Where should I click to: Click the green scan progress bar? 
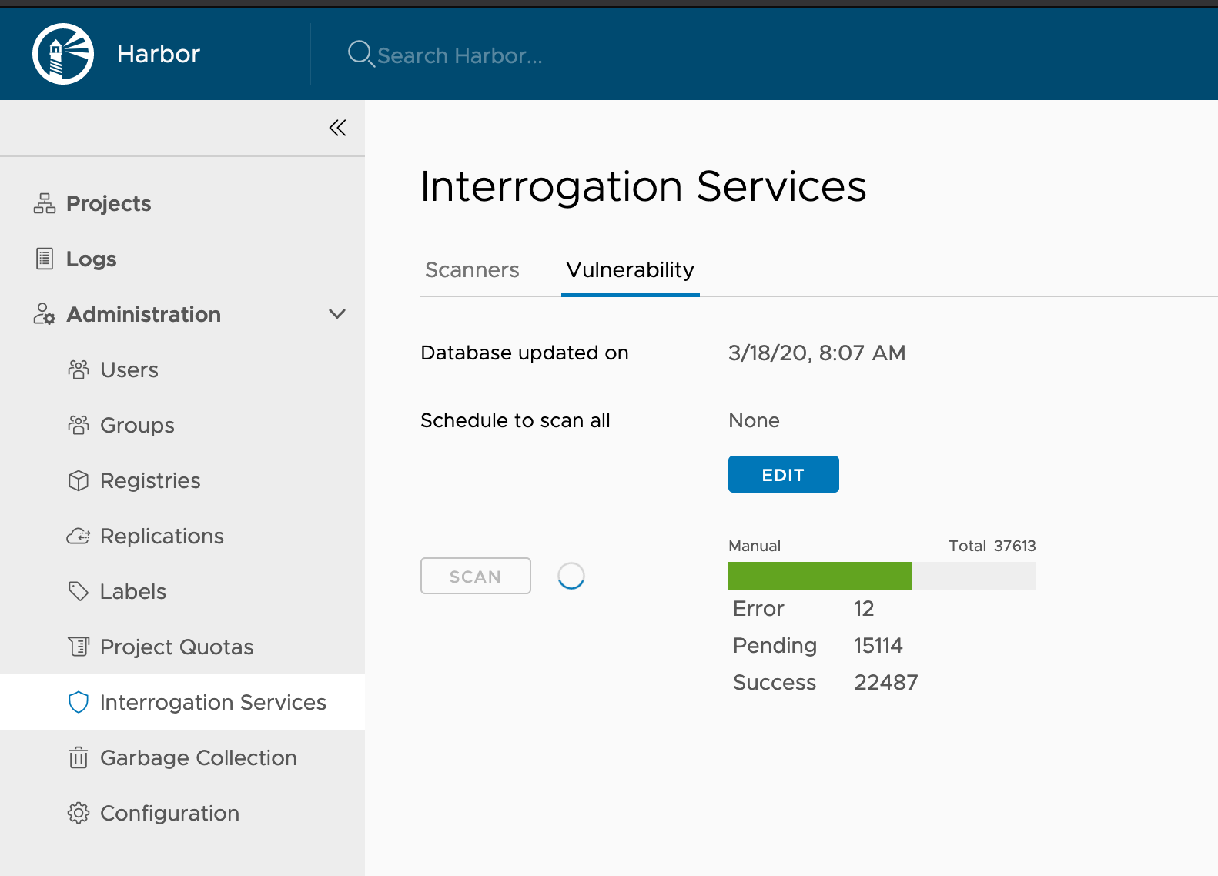(820, 576)
